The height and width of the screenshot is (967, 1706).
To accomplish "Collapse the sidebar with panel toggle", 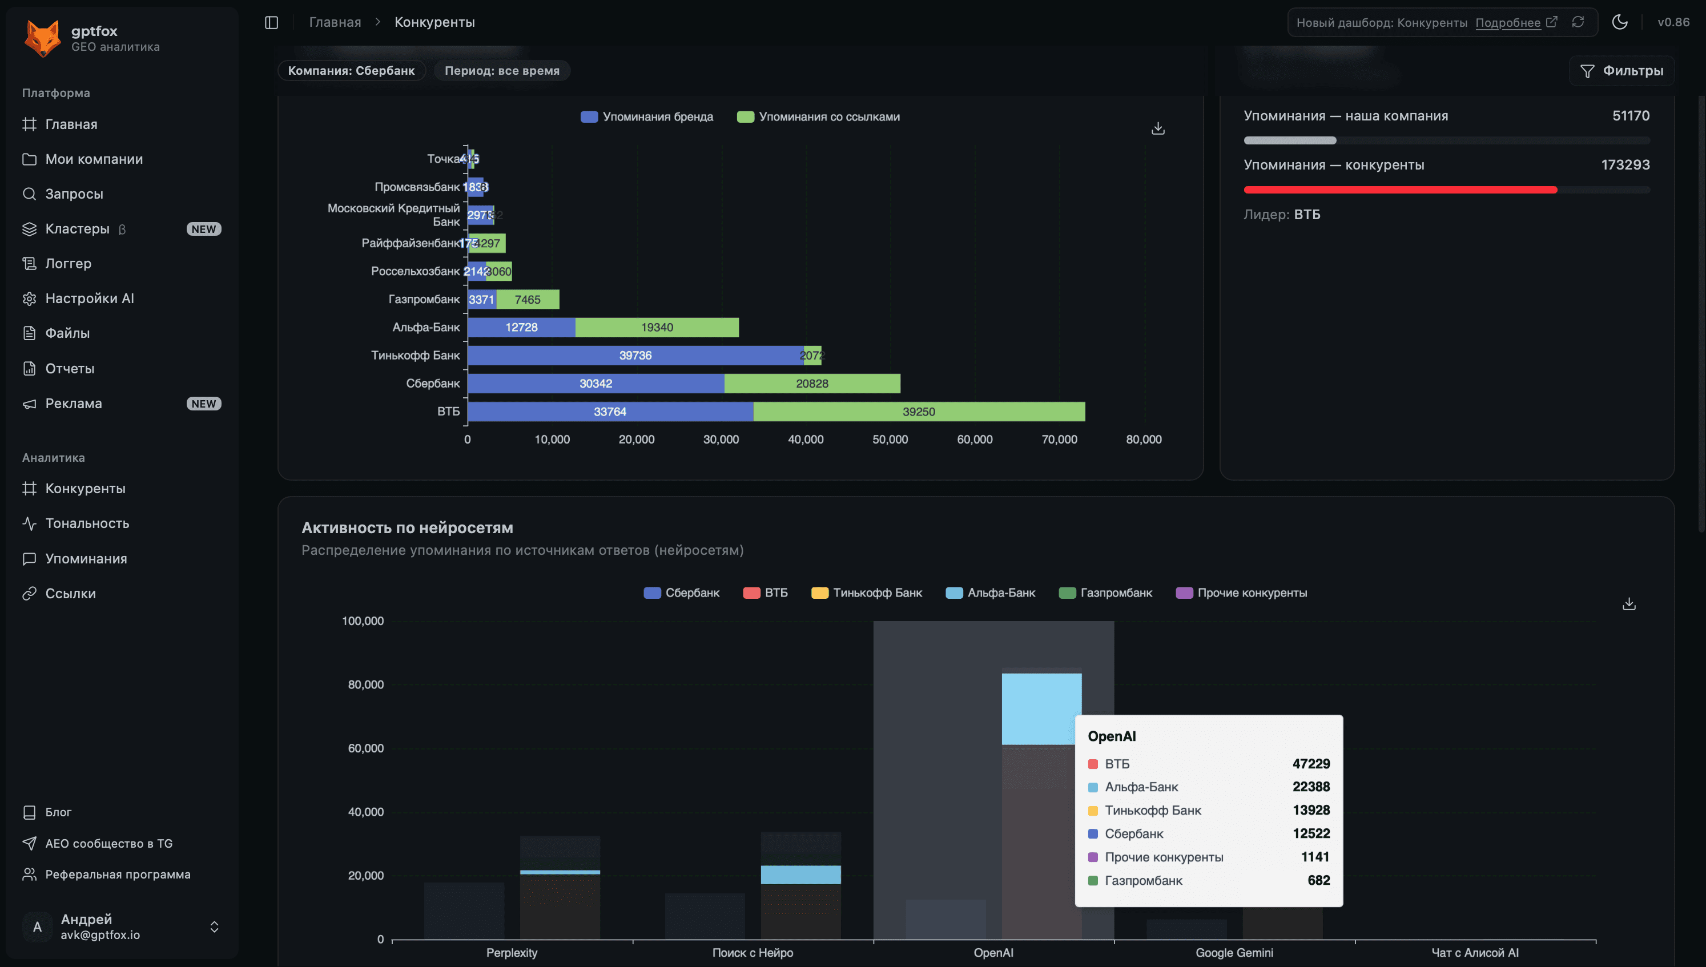I will (x=271, y=22).
